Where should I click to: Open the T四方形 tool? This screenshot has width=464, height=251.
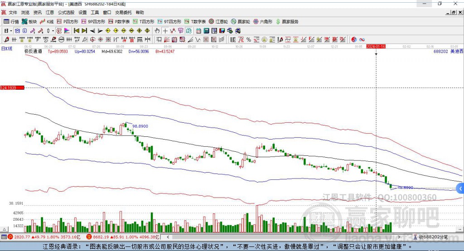point(144,22)
